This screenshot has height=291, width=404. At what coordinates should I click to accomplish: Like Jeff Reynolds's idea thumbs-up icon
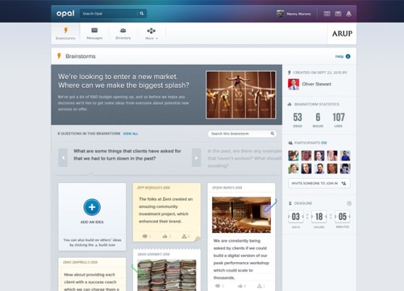pos(165,236)
